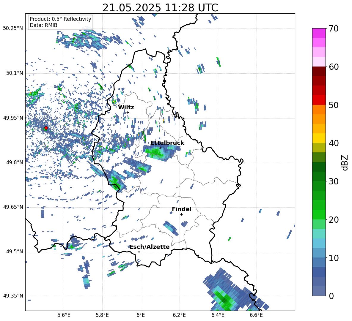Click the Esch/Alzette location cross marker
The width and height of the screenshot is (352, 321).
coord(139,252)
